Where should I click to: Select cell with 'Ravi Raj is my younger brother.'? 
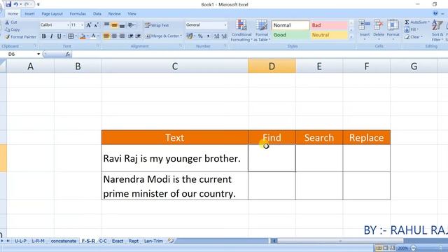point(174,158)
